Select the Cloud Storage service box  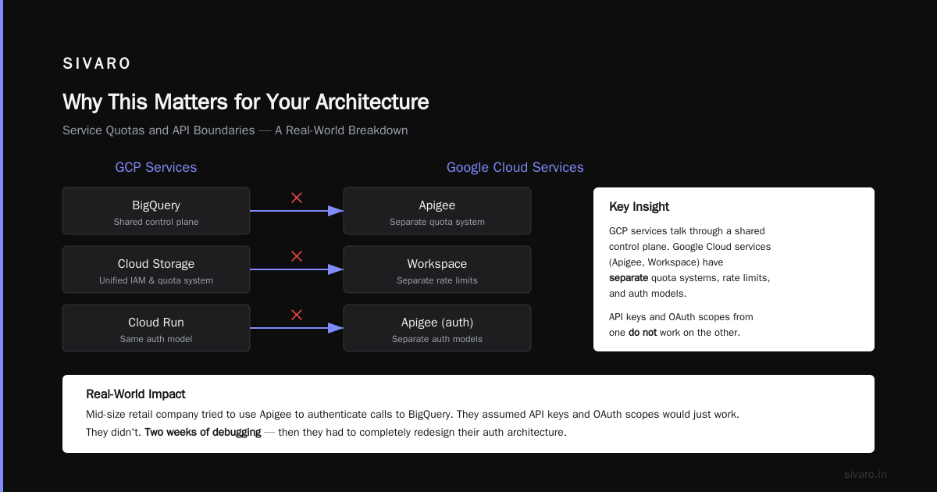click(x=156, y=269)
